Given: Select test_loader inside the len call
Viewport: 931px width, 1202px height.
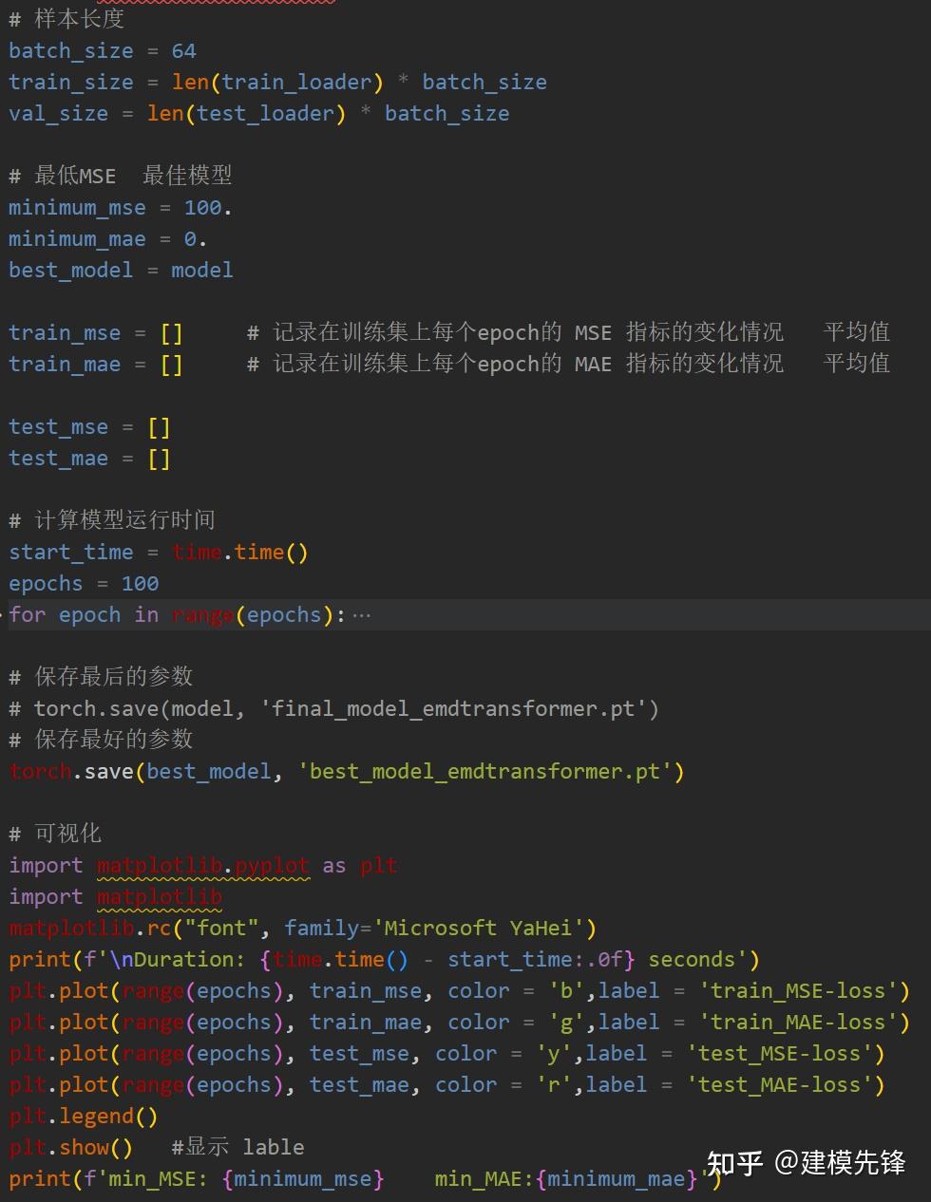Looking at the screenshot, I should [265, 114].
